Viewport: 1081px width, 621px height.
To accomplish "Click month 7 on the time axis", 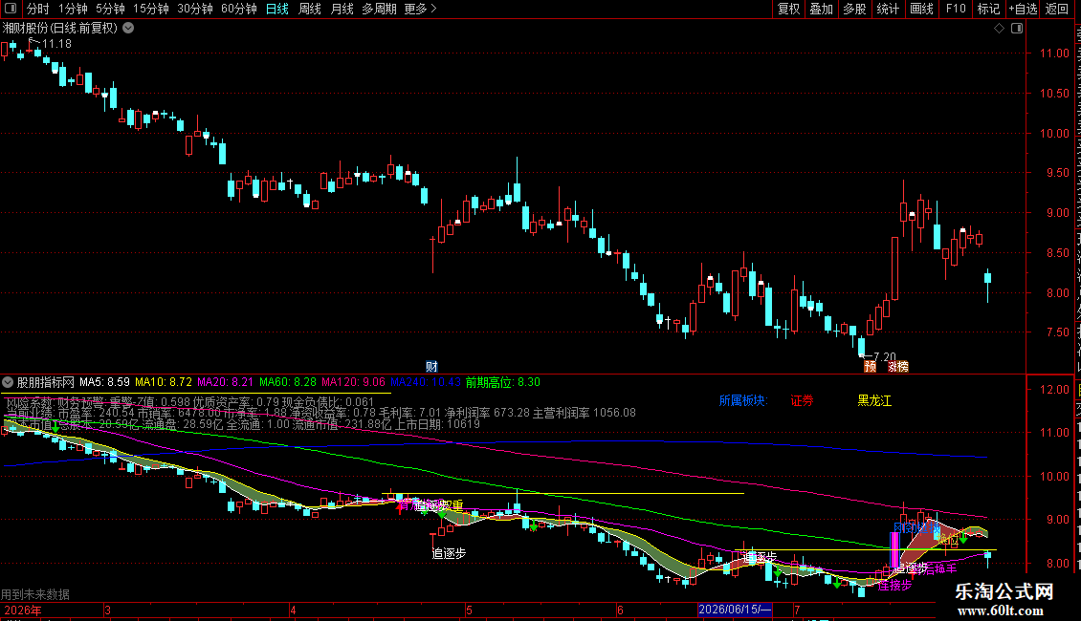I will click(797, 610).
